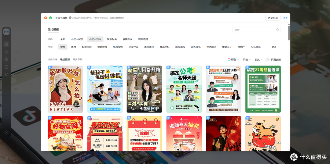
Task: Open the 版式 filter dropdown
Action: [258, 59]
